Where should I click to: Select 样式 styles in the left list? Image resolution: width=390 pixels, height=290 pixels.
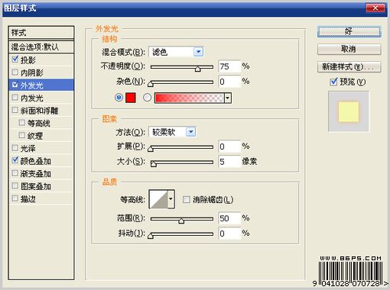(x=41, y=33)
